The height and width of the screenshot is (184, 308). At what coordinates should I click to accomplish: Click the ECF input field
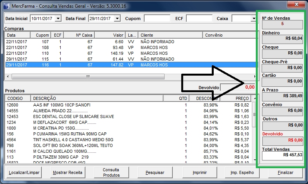pyautogui.click(x=199, y=19)
